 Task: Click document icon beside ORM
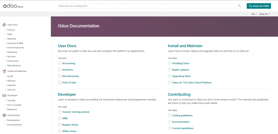(x=59, y=118)
